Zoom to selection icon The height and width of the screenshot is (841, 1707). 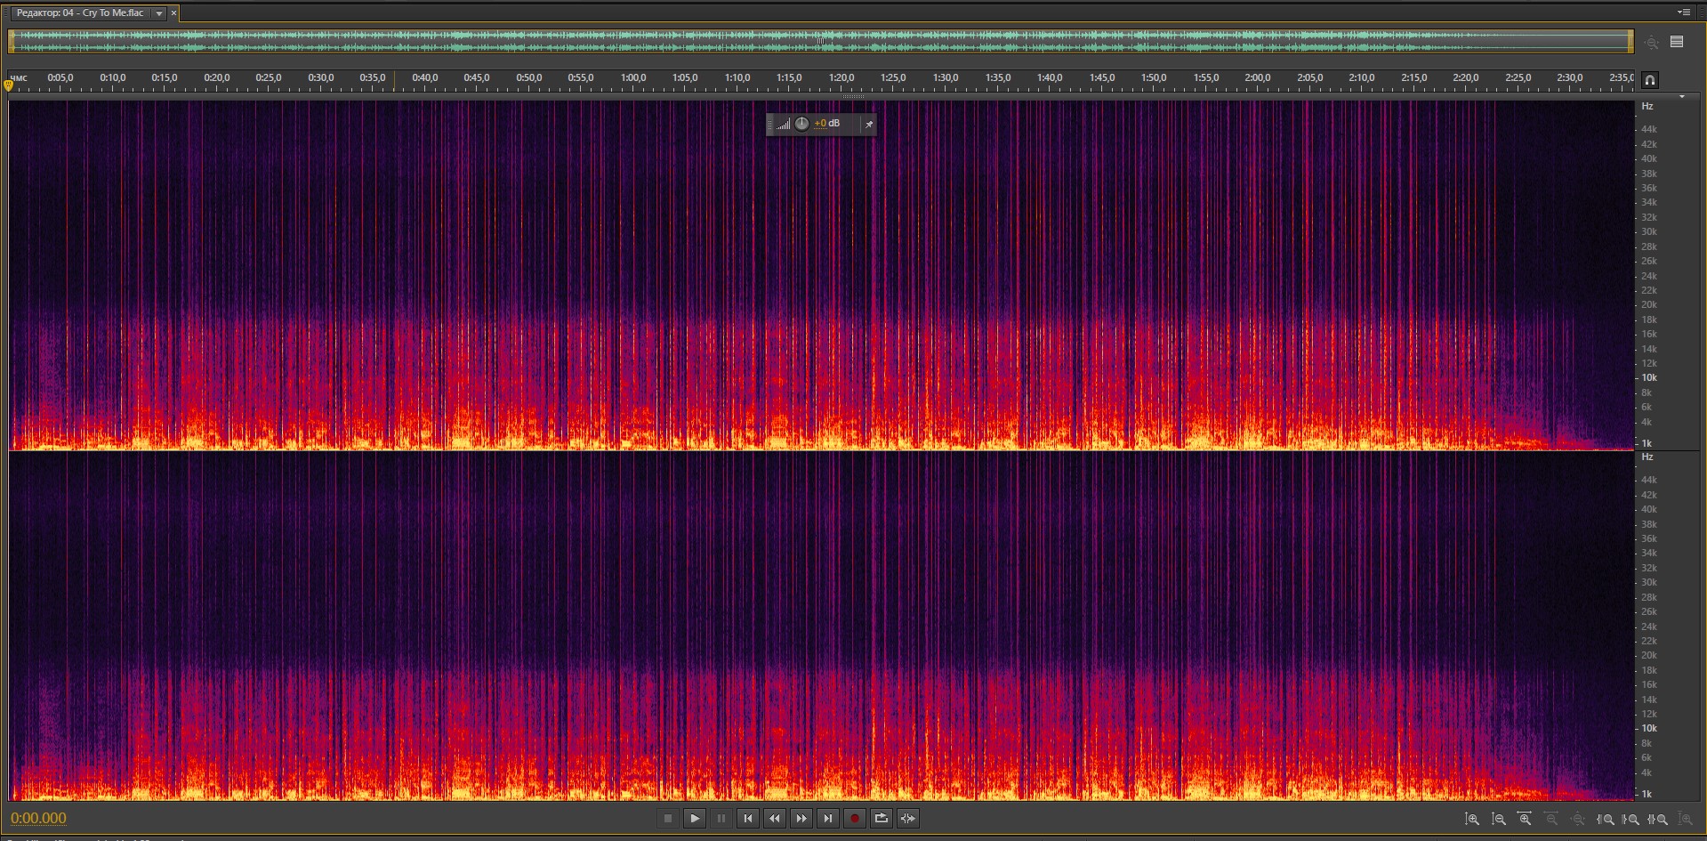coord(1658,819)
